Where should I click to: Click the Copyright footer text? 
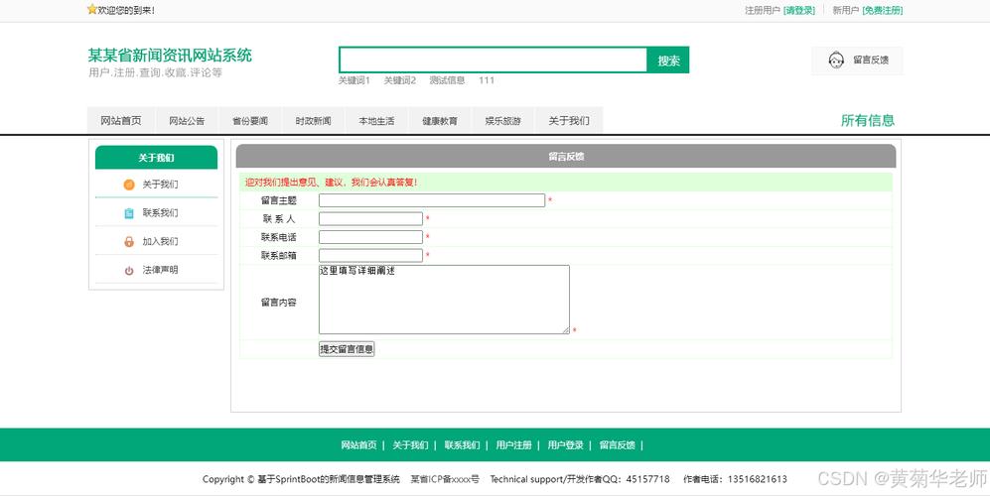301,479
